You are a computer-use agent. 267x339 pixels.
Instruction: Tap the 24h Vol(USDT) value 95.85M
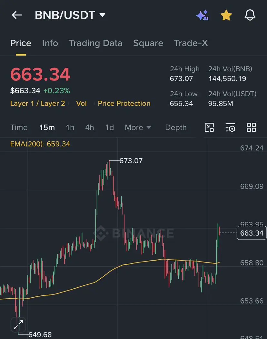coord(221,104)
